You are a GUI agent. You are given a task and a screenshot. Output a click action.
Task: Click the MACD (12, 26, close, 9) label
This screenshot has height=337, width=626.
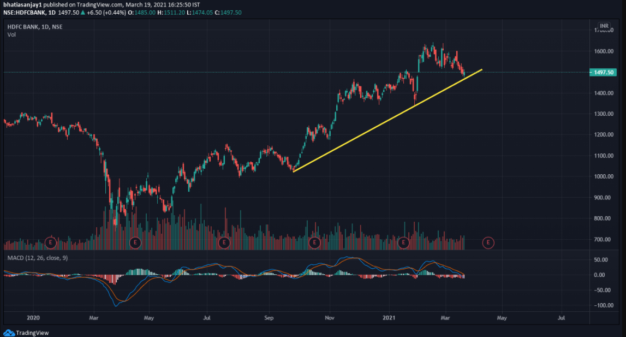coord(38,258)
